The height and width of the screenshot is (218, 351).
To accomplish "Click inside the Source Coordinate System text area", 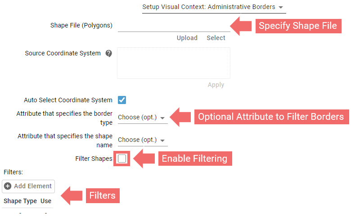I will point(174,63).
